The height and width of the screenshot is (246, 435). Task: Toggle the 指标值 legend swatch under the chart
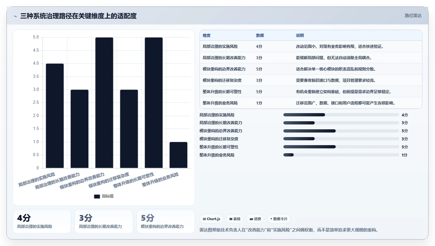point(97,196)
